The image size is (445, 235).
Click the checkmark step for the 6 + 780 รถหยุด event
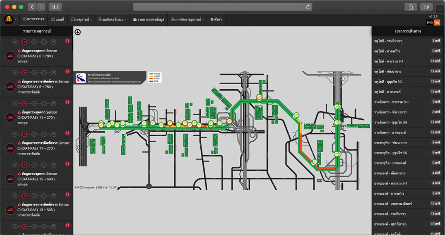(34, 42)
